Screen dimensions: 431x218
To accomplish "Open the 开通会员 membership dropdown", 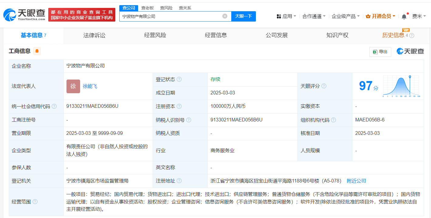I will click(x=381, y=16).
